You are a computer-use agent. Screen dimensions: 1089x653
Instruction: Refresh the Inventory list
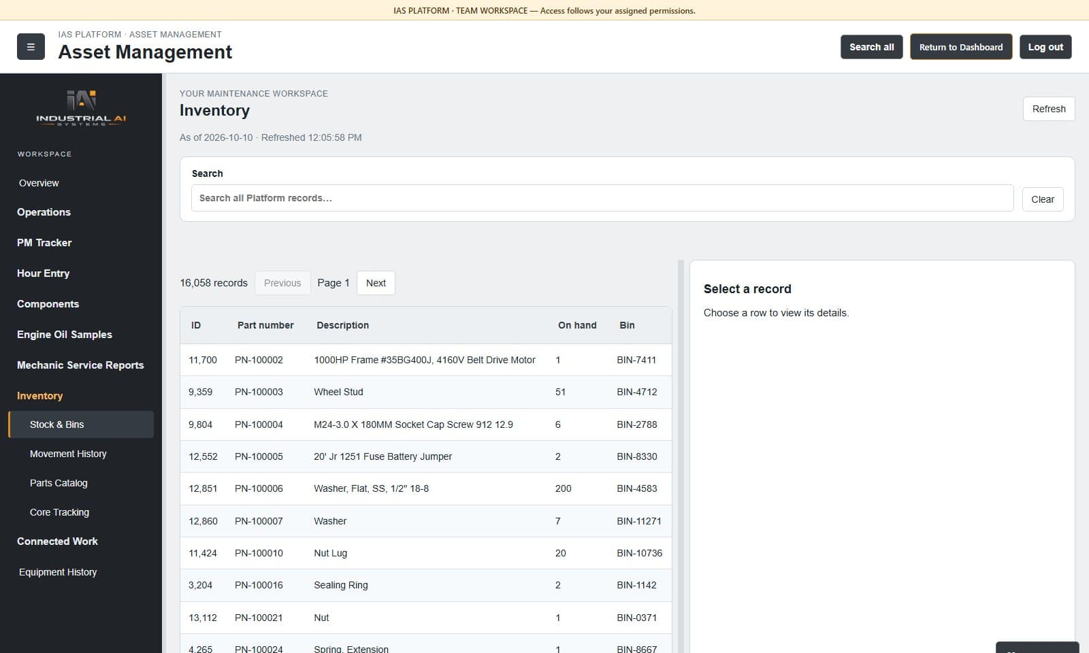[x=1049, y=109]
